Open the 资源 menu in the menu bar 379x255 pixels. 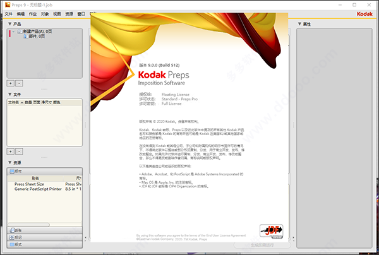click(x=69, y=14)
